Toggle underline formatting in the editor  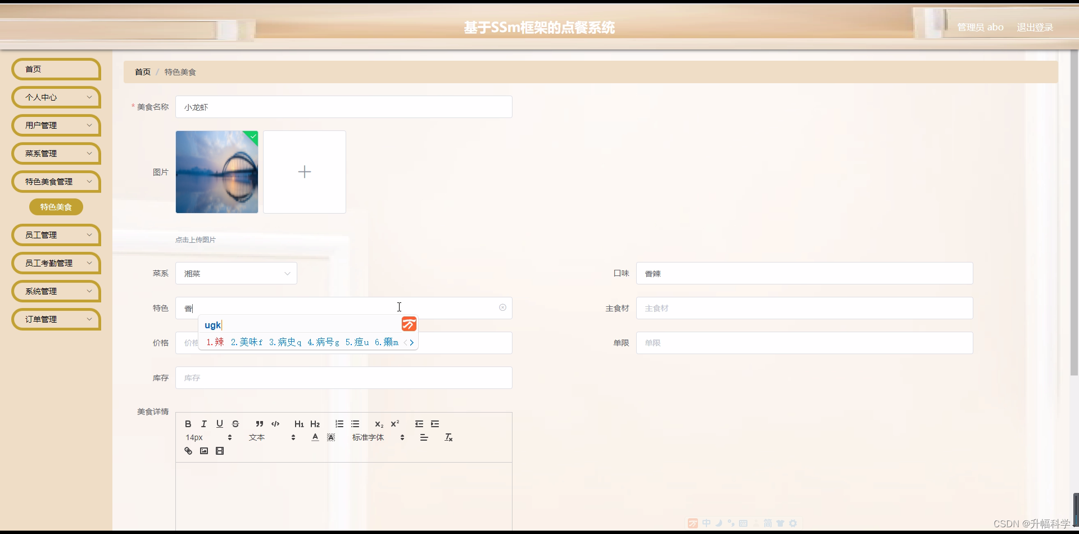[220, 424]
